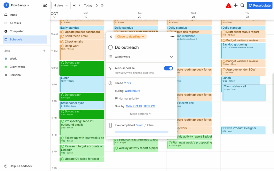Expand the OCT month picker chevron
The width and height of the screenshot is (274, 171).
click(54, 17)
